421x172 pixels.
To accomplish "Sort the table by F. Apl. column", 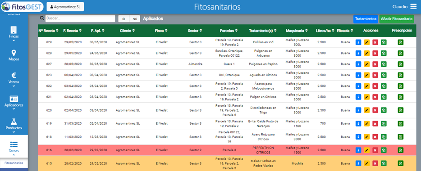I will (98, 31).
